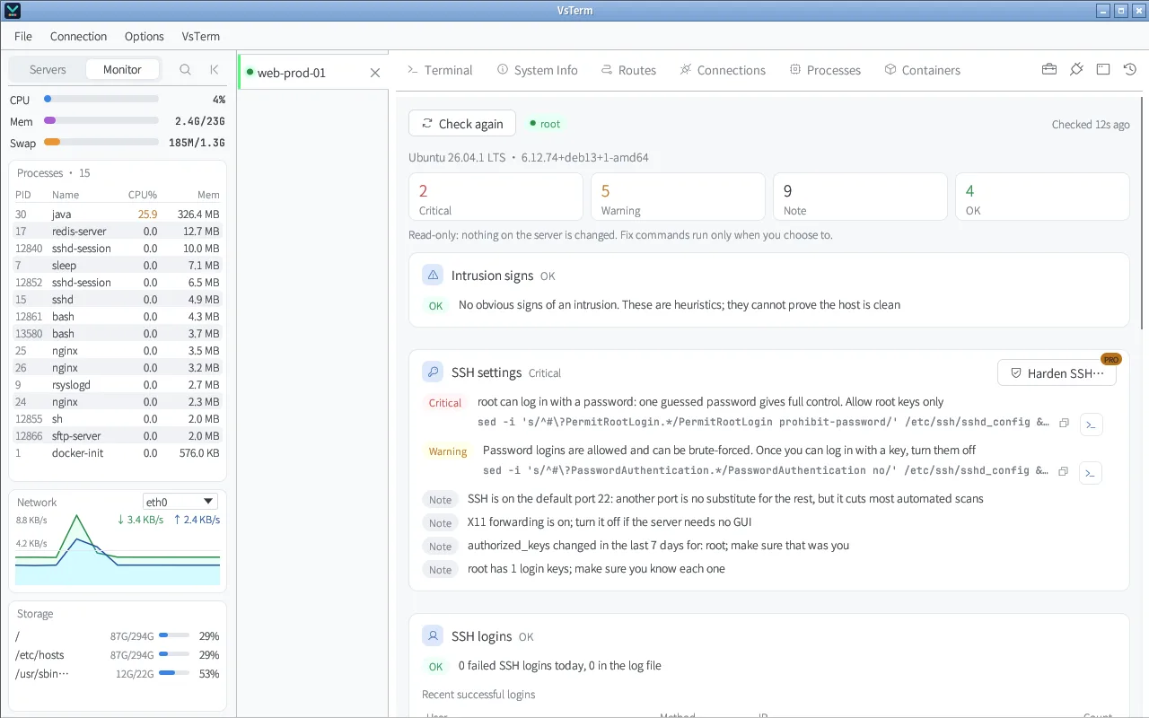Screen dimensions: 1149x718
Task: Close the web-prod-01 session tab
Action: pyautogui.click(x=375, y=73)
